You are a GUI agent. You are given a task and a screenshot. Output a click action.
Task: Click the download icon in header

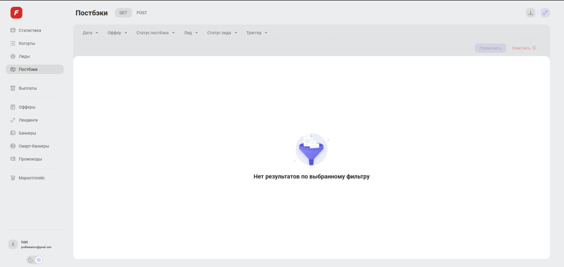point(531,13)
